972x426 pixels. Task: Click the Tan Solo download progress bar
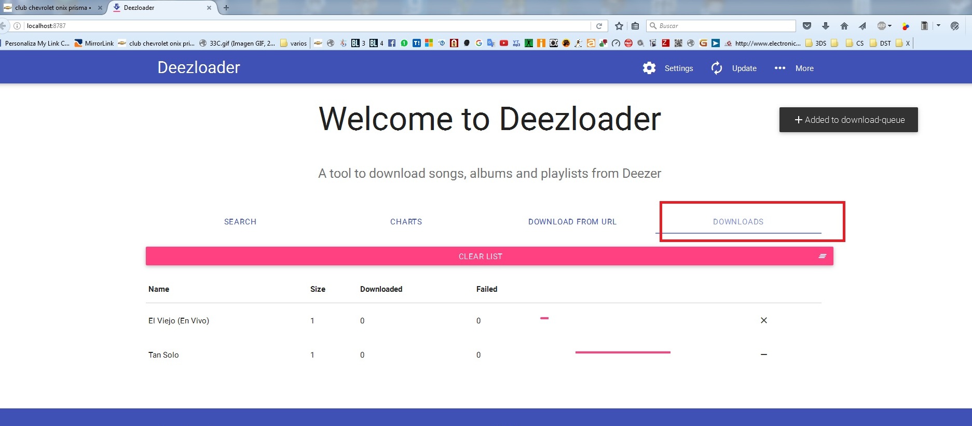coord(623,352)
